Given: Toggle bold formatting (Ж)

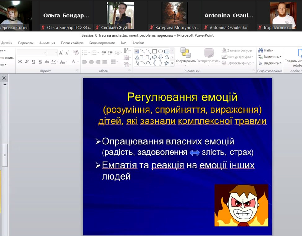Looking at the screenshot, I should click(20, 62).
